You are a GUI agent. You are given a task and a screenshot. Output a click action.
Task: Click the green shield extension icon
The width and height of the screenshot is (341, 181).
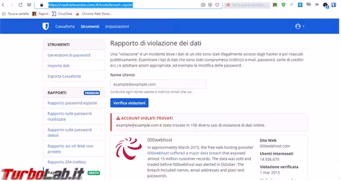pyautogui.click(x=283, y=5)
